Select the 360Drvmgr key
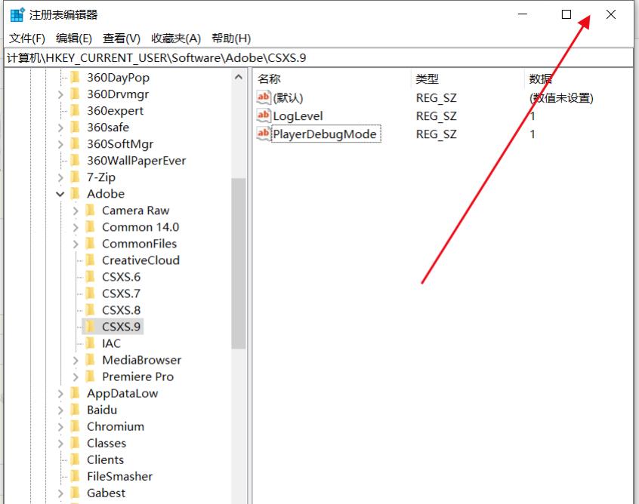This screenshot has width=639, height=504. 118,94
